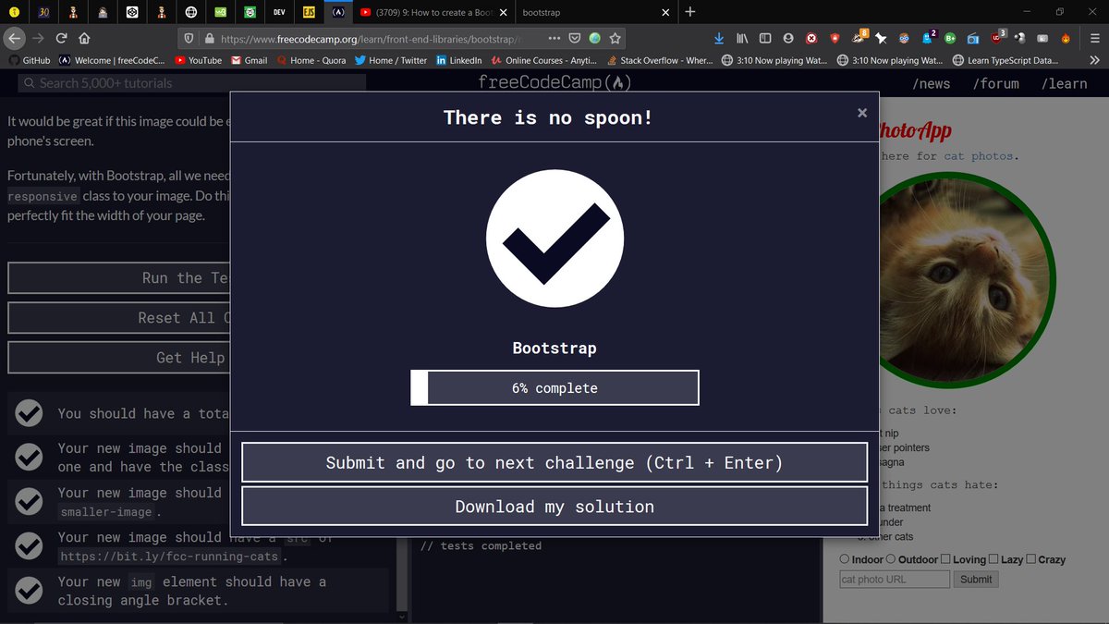1109x624 pixels.
Task: Switch to the EJS pinned tab
Action: (310, 12)
